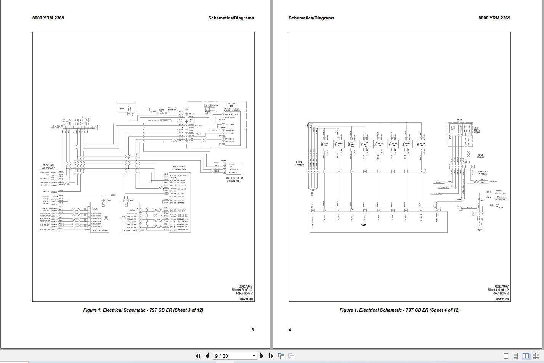The height and width of the screenshot is (363, 544).
Task: Click the previous view navigation icon
Action: [281, 356]
